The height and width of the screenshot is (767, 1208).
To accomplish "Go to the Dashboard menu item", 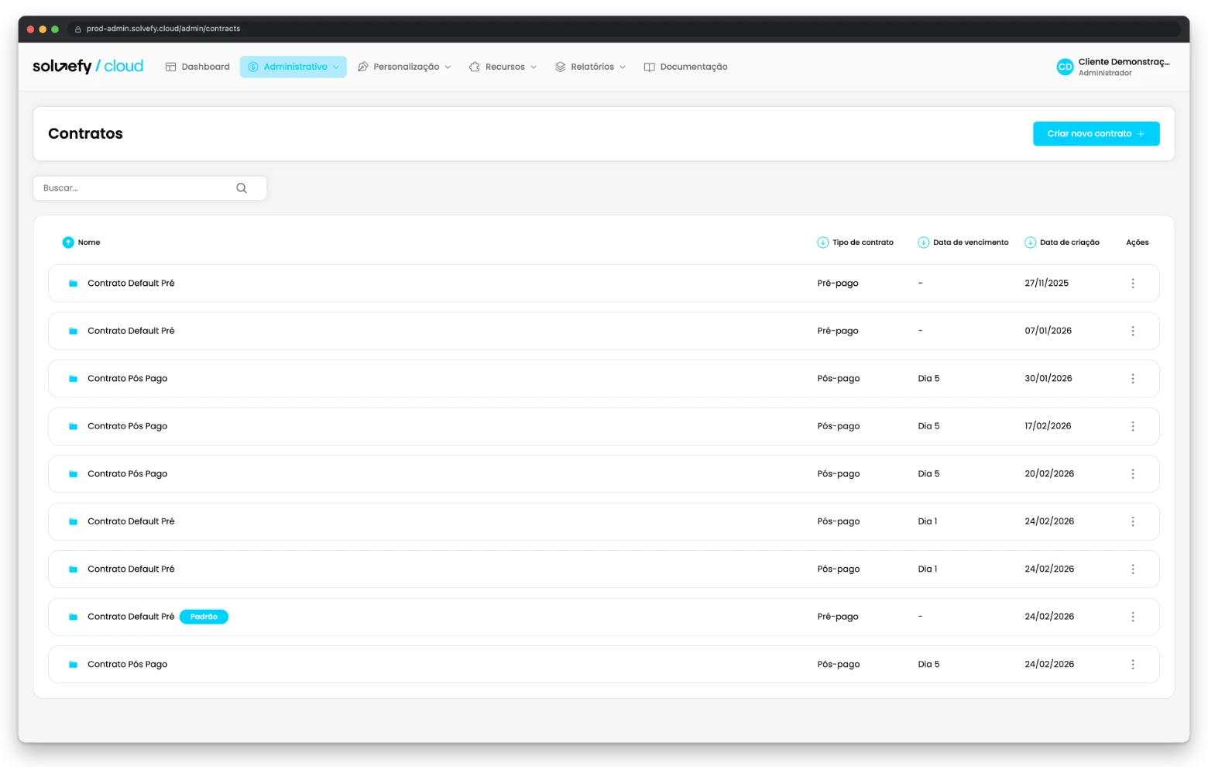I will click(x=197, y=67).
